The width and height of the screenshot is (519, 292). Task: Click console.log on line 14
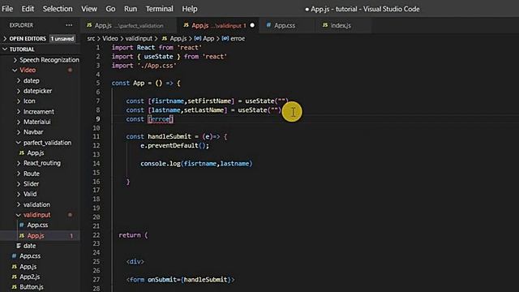coord(161,164)
